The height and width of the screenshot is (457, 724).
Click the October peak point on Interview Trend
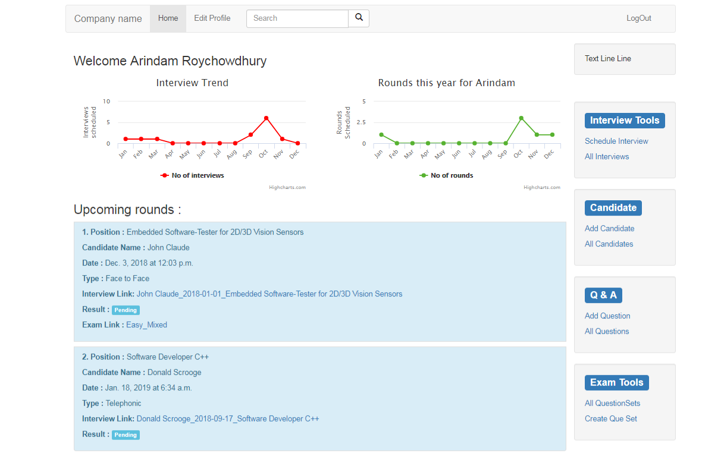pos(267,118)
